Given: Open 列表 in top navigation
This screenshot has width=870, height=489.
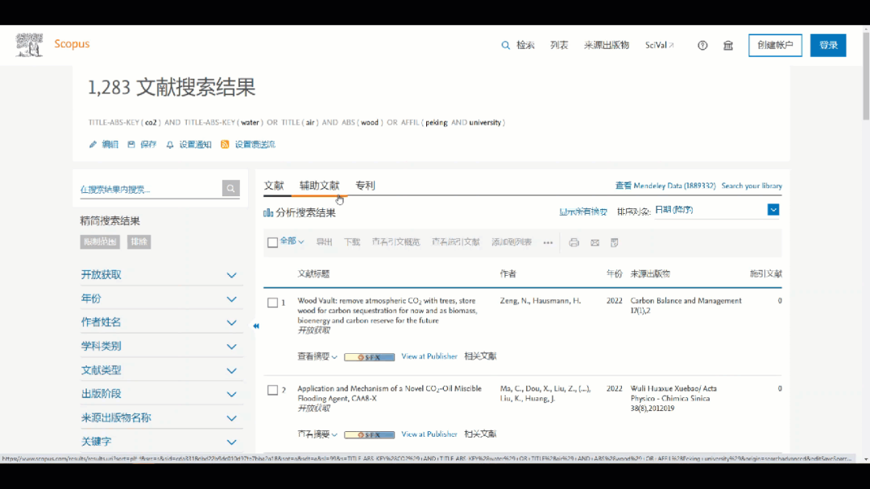Looking at the screenshot, I should pyautogui.click(x=559, y=45).
